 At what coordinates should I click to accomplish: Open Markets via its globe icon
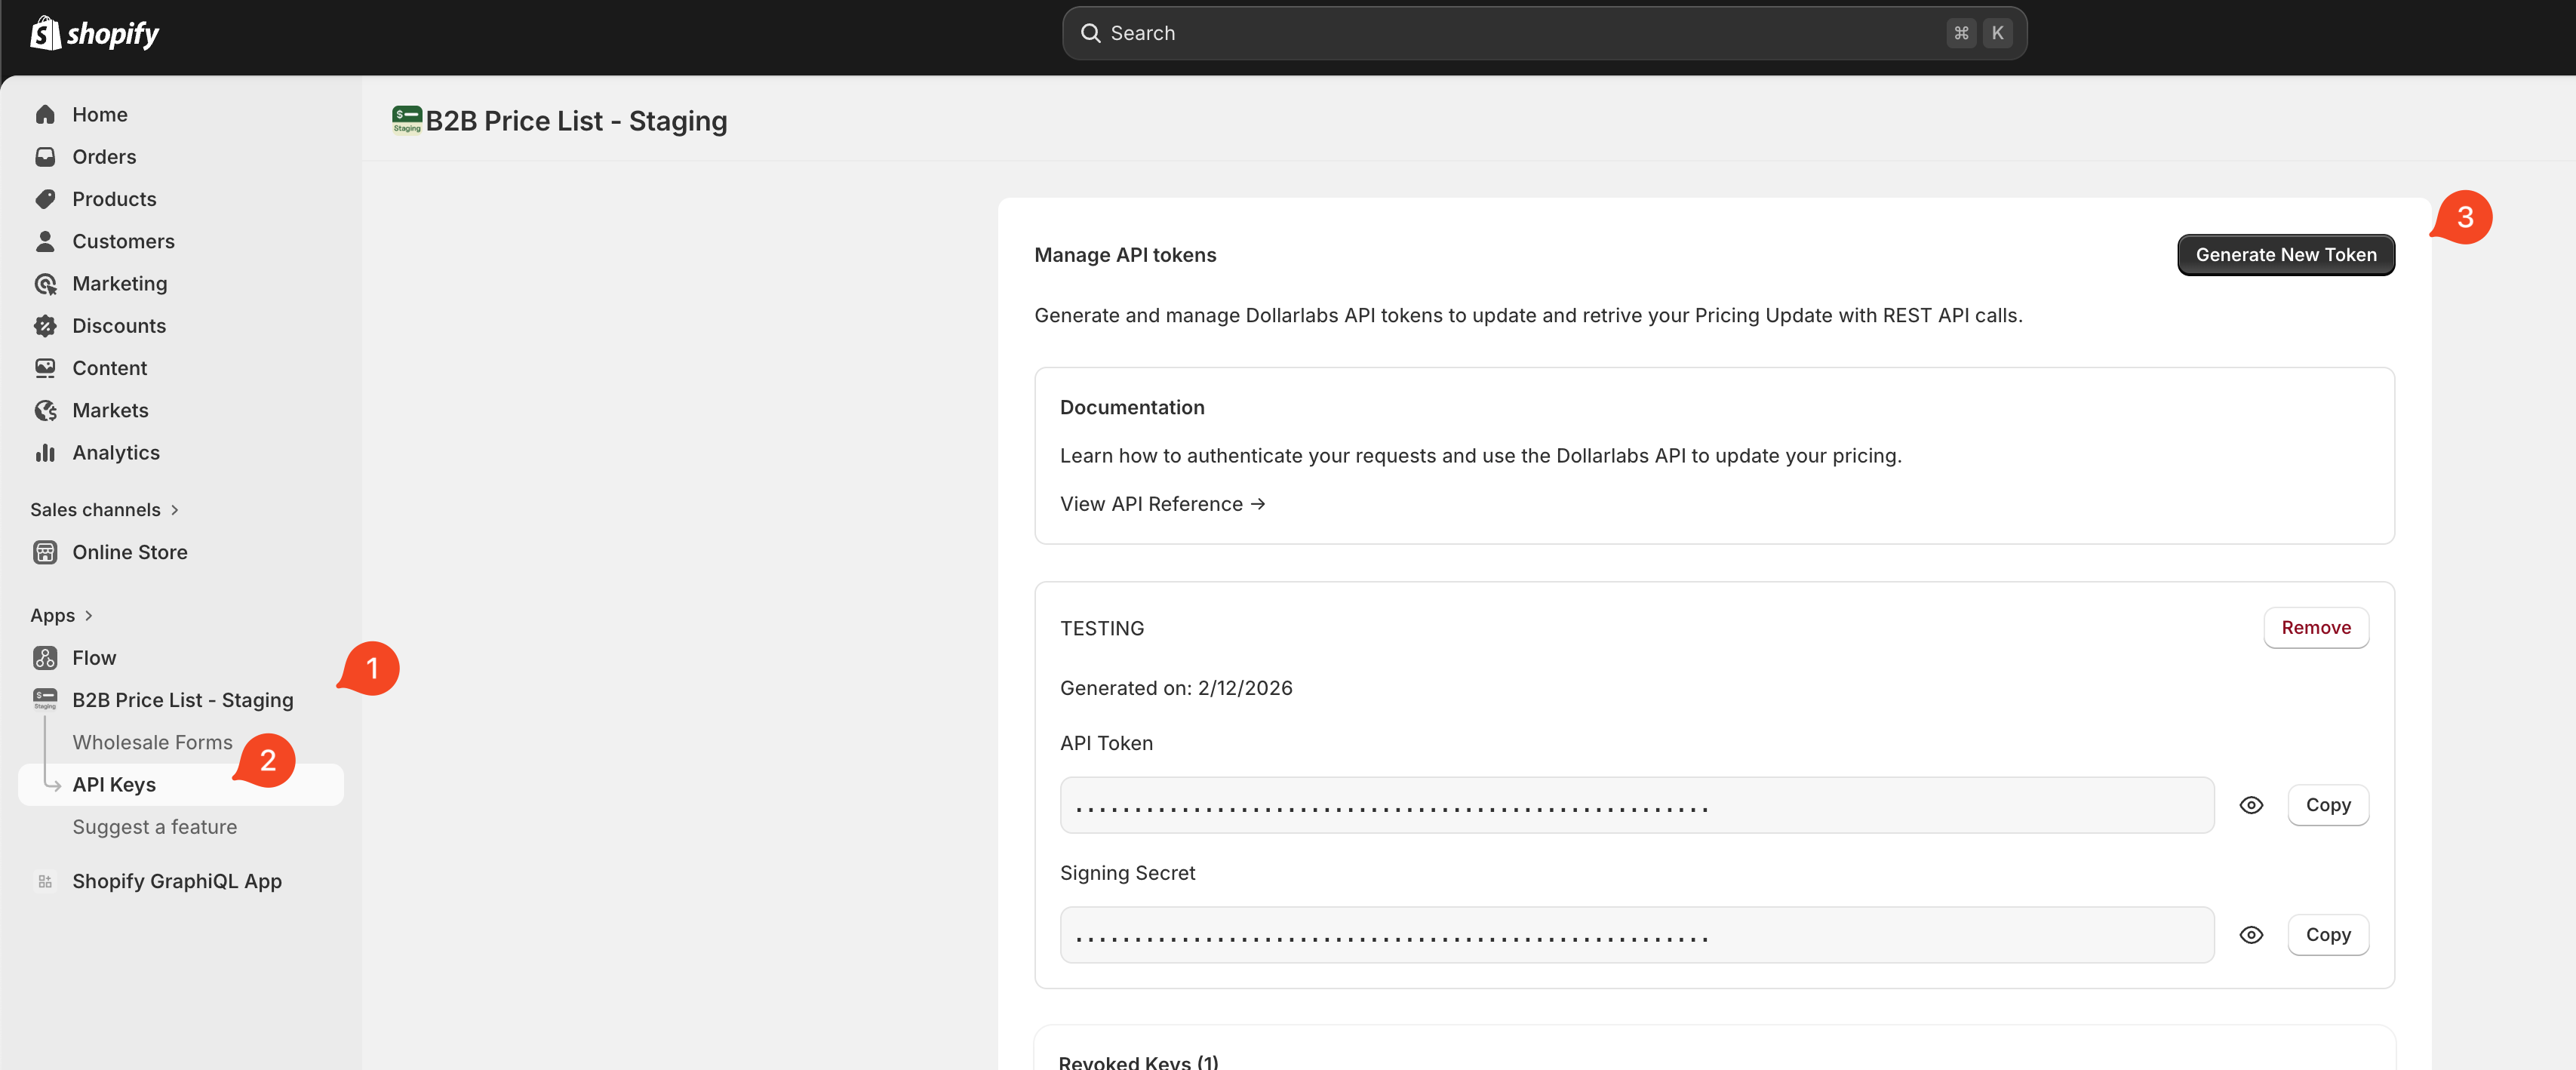[x=45, y=410]
